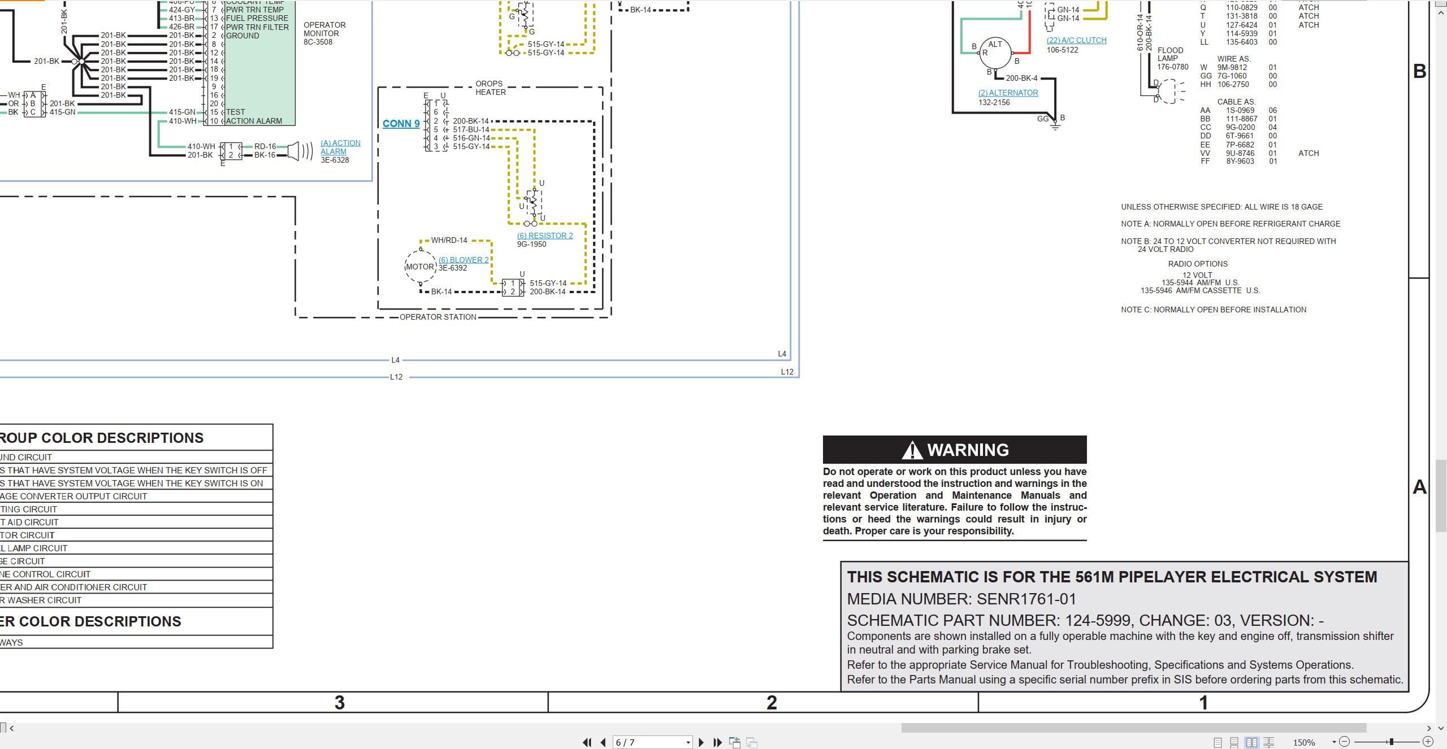
Task: Go to the next page
Action: coord(701,742)
